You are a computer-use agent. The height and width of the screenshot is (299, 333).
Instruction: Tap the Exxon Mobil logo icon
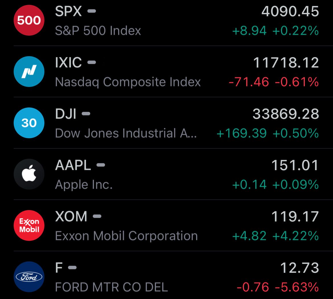pyautogui.click(x=29, y=225)
